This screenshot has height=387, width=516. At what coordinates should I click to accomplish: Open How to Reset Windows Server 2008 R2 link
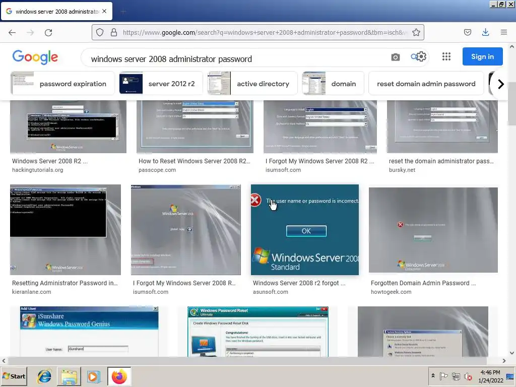point(195,161)
